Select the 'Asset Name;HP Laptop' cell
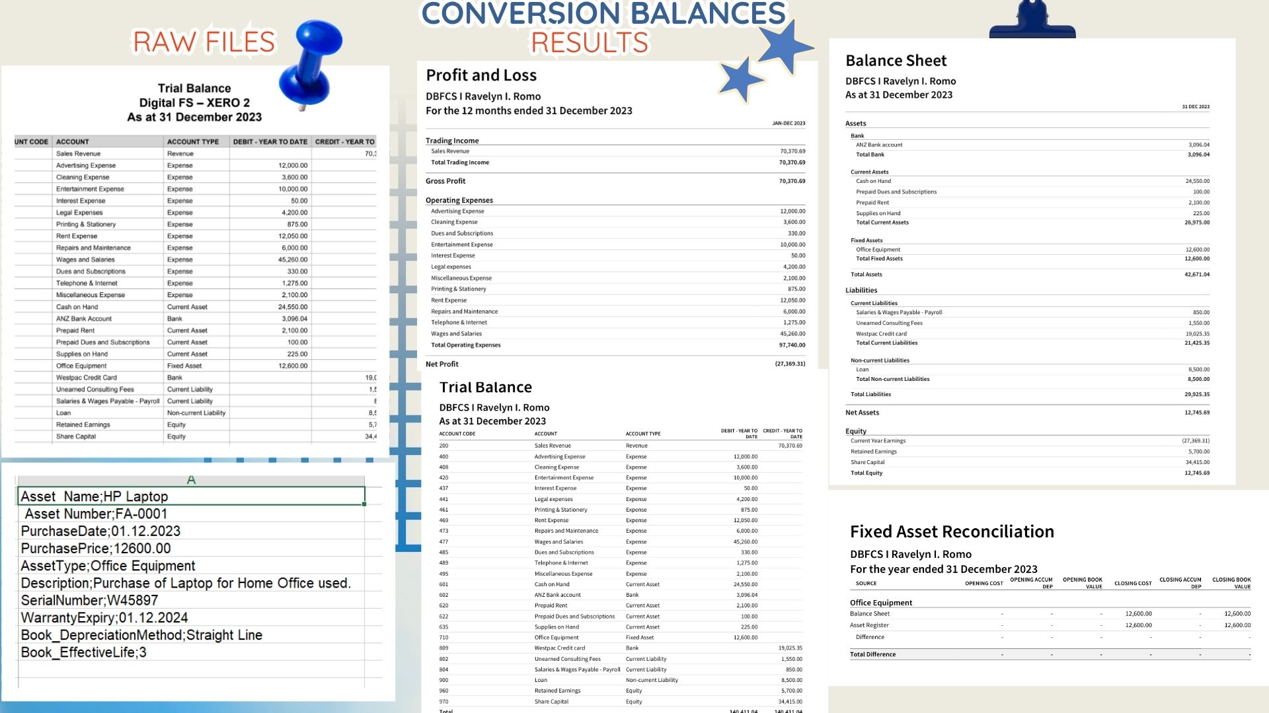 [x=191, y=496]
